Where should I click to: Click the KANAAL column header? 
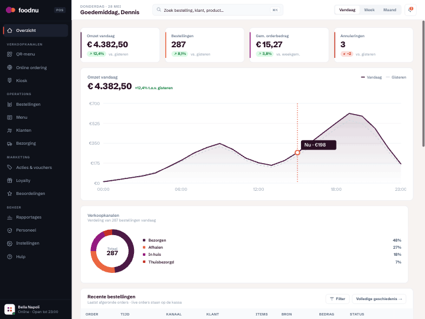pos(174,314)
